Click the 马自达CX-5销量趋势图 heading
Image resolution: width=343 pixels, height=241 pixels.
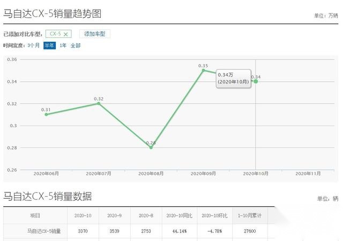(53, 13)
